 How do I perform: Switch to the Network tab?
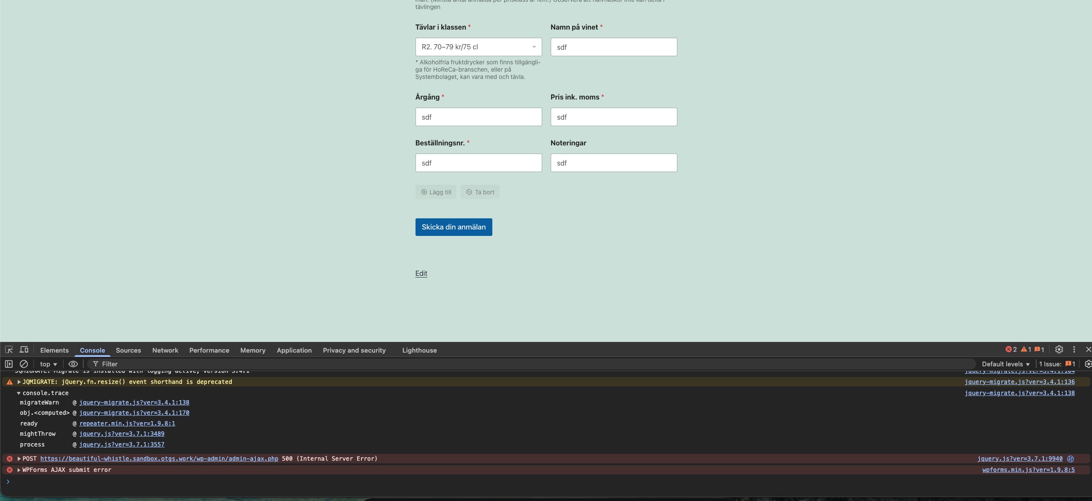pos(165,350)
